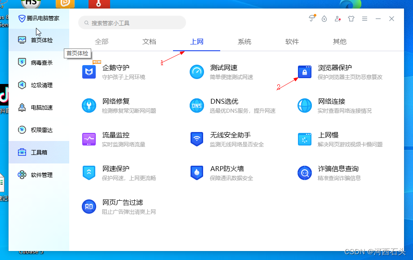Click the umbrella icon in title bar
413x260 pixels.
(x=312, y=18)
